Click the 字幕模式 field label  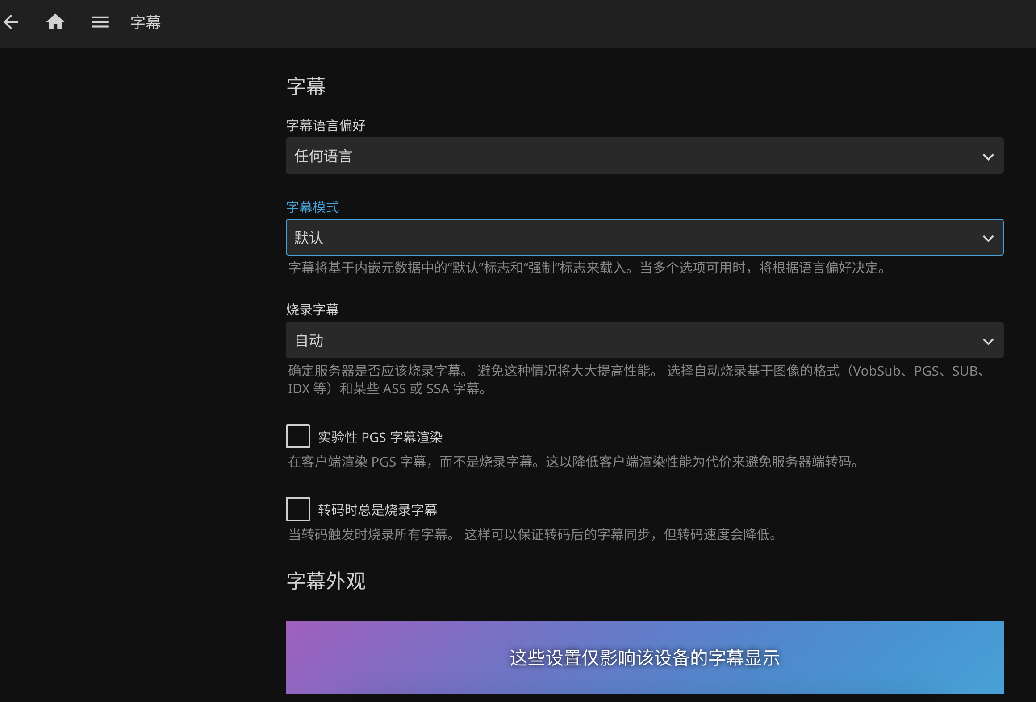pos(313,207)
